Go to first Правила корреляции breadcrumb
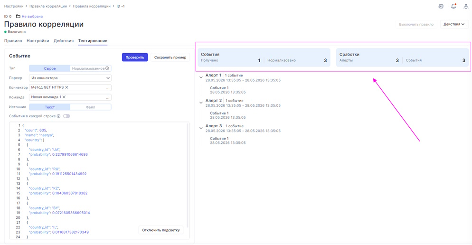Screen dimensions: 472x245 (48, 6)
